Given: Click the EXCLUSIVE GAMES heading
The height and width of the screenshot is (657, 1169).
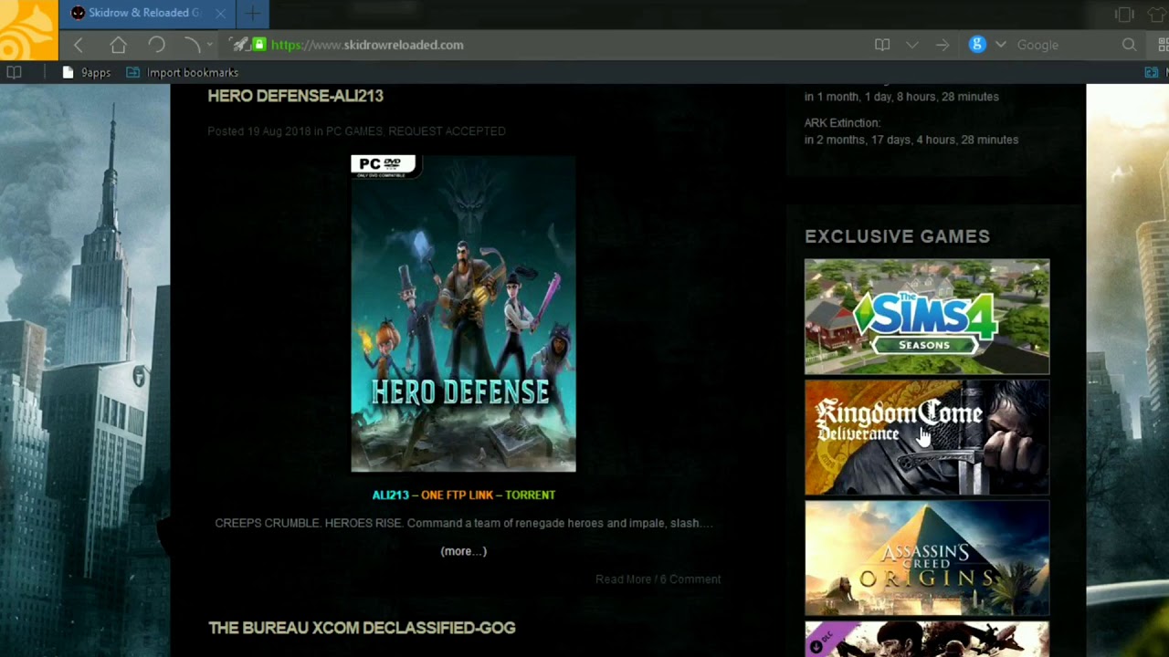Looking at the screenshot, I should click(x=897, y=236).
